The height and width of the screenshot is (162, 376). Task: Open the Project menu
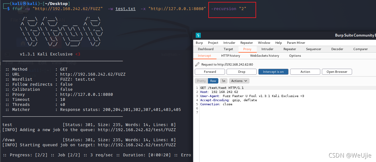pyautogui.click(x=213, y=43)
